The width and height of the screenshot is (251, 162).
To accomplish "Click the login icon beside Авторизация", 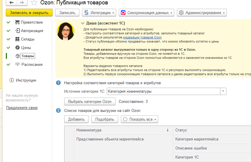I will coord(18,31).
